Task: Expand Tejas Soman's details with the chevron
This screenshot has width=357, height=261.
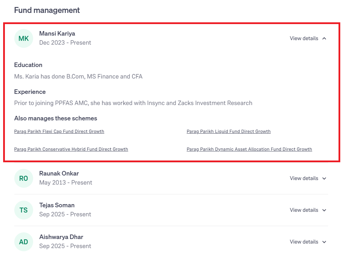Action: (324, 210)
